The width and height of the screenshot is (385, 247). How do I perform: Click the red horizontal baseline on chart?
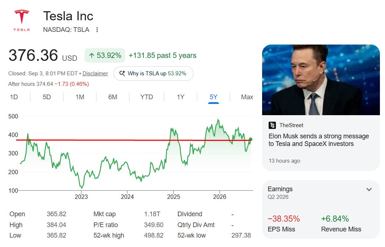click(x=134, y=140)
